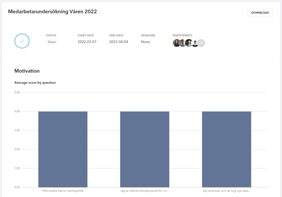The width and height of the screenshot is (282, 197).
Task: Click the bar for Jag är rättvist kompenserad
Action: coord(145,149)
